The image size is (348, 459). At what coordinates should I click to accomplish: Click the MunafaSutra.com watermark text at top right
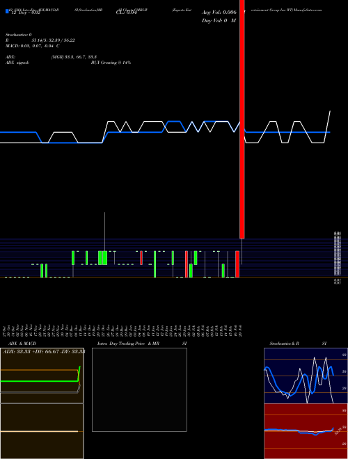[308, 10]
